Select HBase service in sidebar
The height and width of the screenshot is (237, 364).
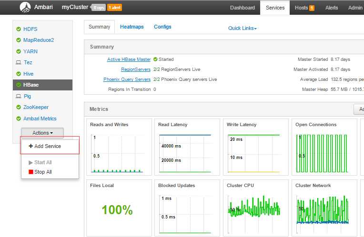click(43, 85)
